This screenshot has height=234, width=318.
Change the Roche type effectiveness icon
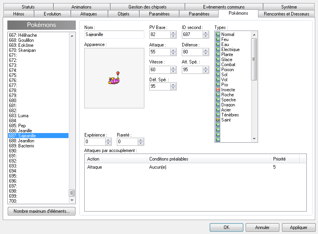(218, 94)
